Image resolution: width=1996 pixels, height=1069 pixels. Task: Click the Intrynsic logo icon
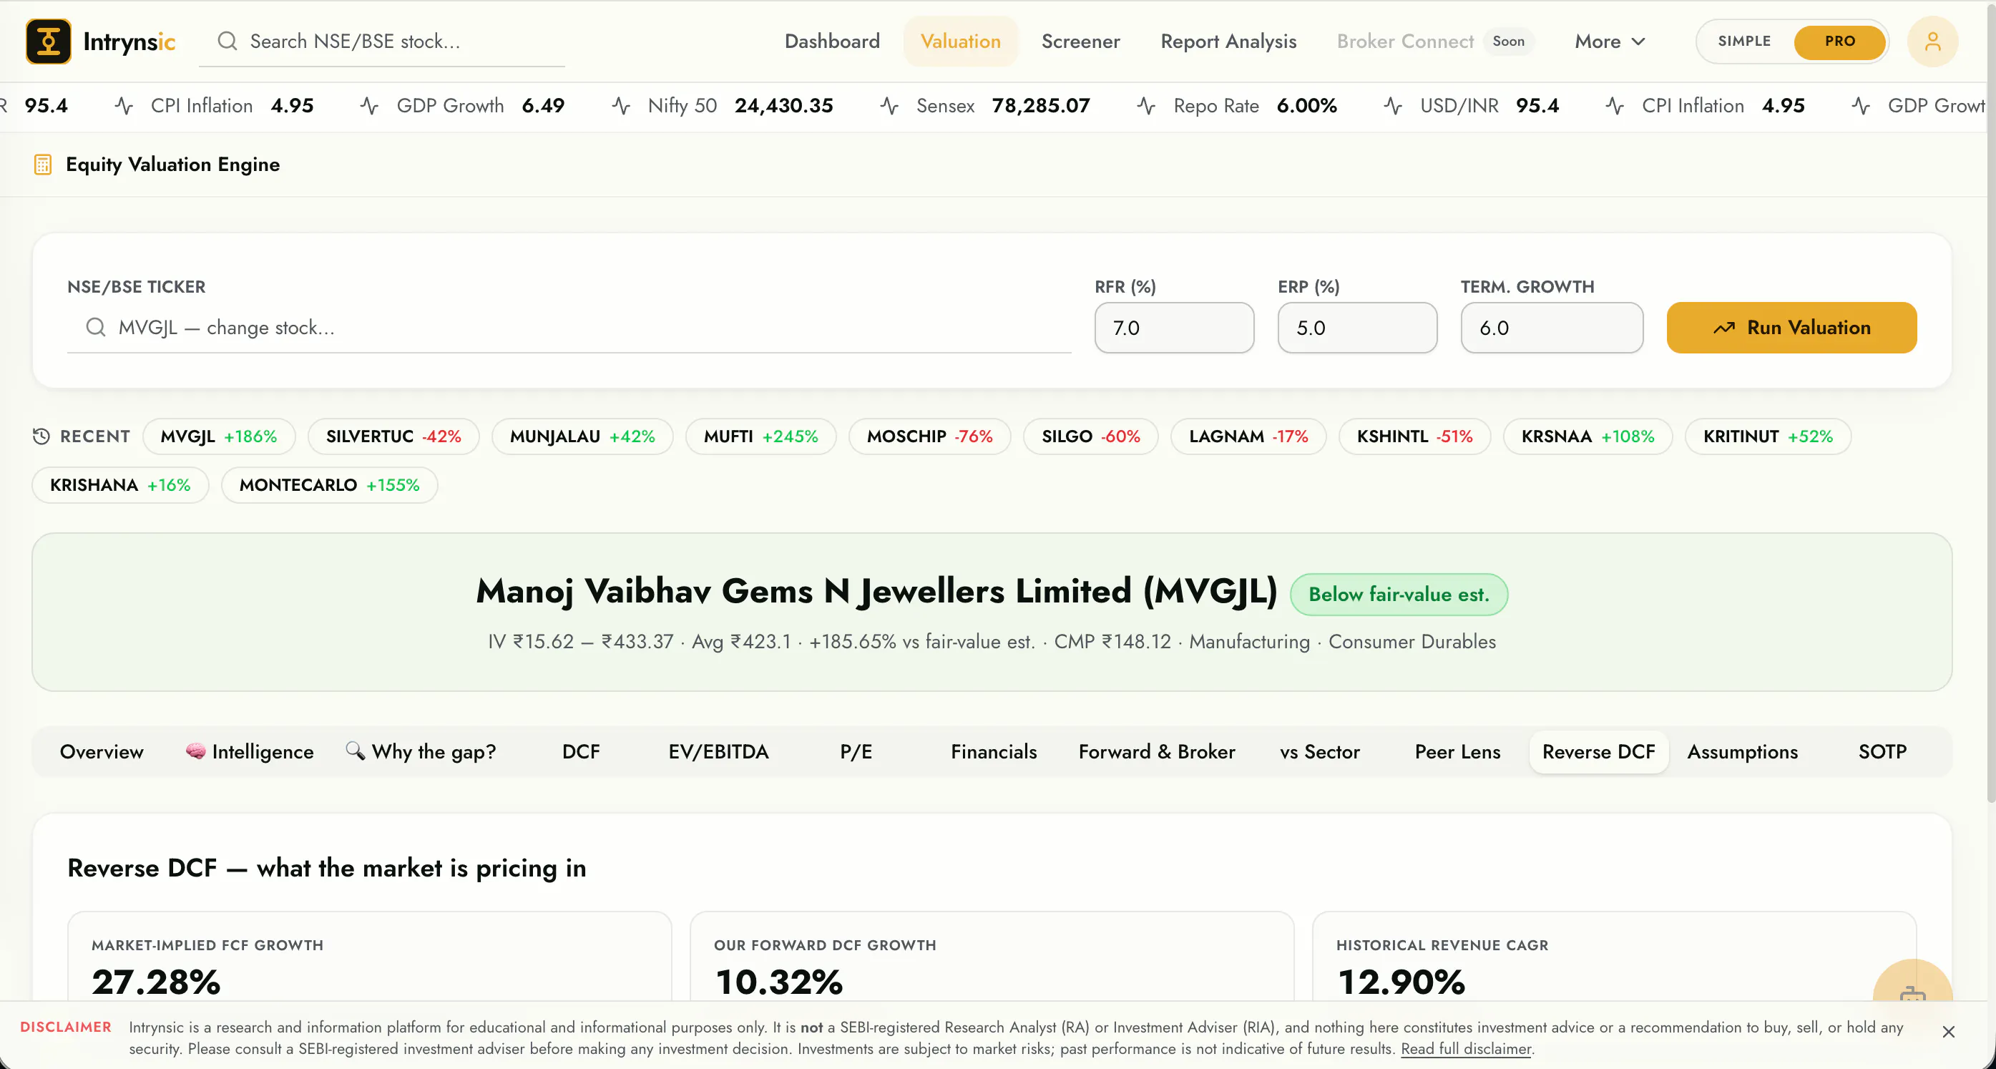[48, 41]
